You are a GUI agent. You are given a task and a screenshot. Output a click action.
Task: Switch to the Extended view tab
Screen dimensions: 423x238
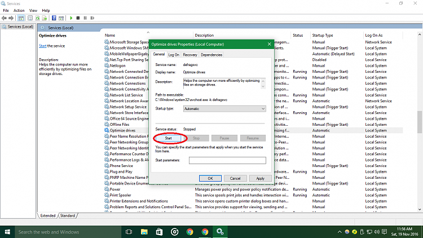[48, 215]
